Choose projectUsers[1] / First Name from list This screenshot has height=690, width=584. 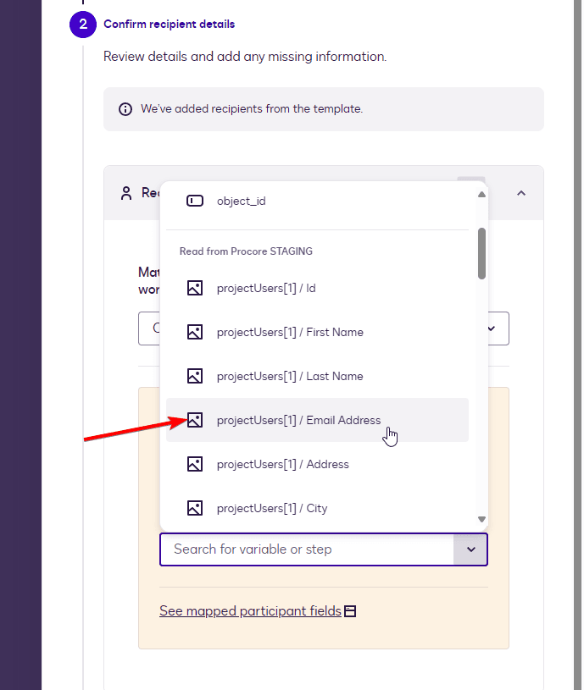click(290, 332)
